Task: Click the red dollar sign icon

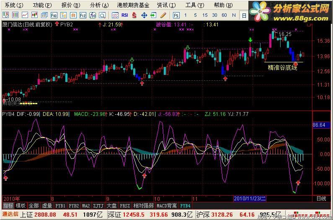Action: pos(134,15)
